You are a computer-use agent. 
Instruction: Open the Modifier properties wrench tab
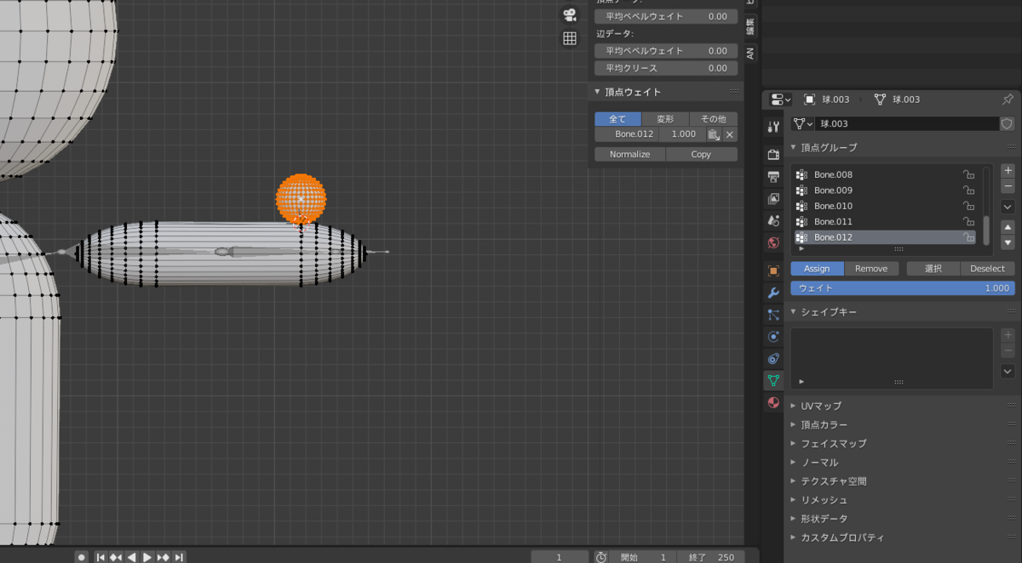(773, 293)
